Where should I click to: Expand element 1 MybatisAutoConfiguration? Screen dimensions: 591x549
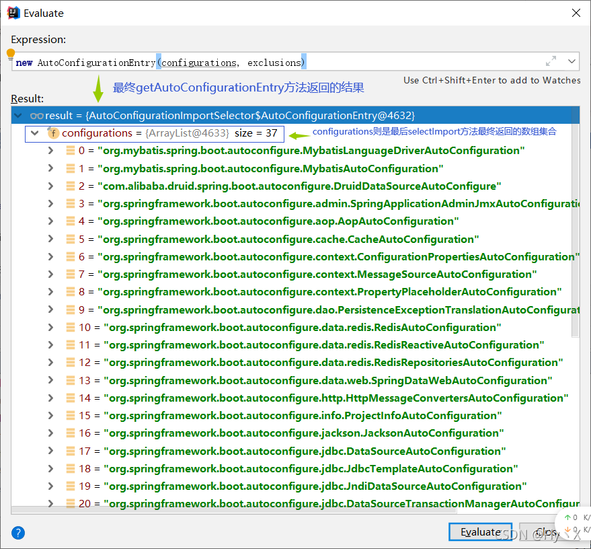(50, 168)
